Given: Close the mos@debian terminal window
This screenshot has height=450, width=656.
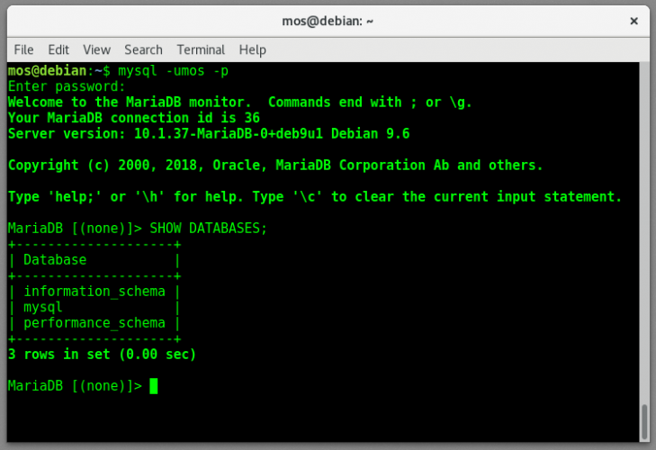Looking at the screenshot, I should 634,21.
